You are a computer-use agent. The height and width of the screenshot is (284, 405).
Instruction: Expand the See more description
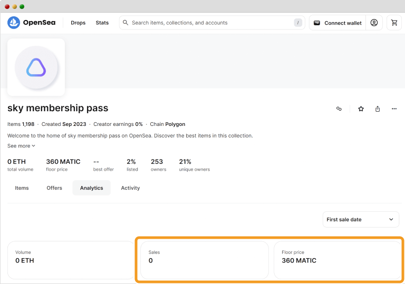tap(21, 146)
